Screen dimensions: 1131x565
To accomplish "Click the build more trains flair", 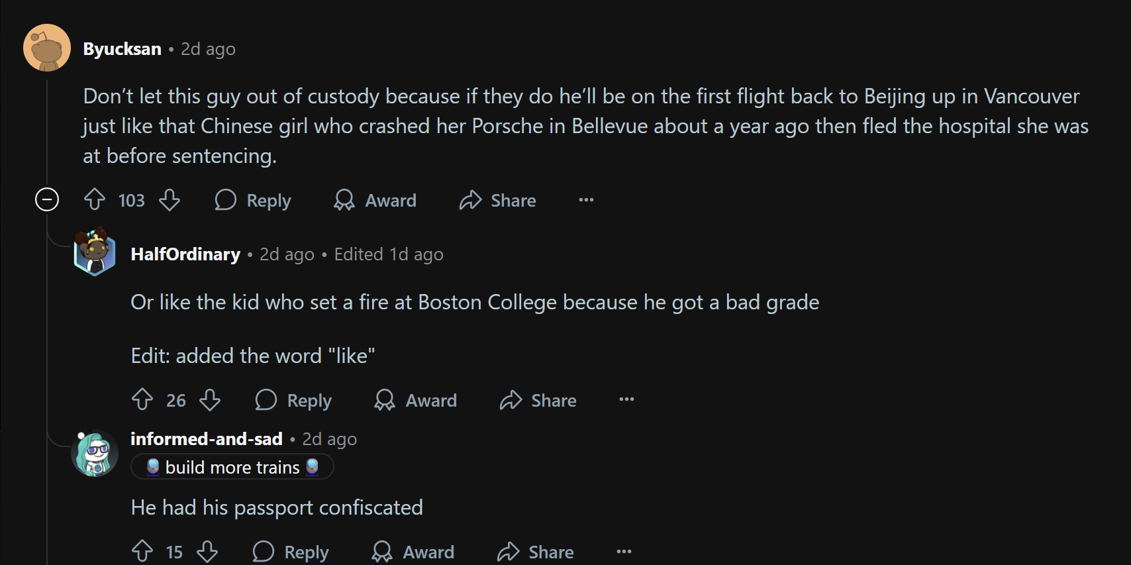I will tap(232, 467).
